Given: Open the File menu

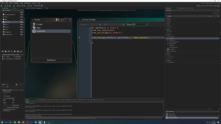Looking at the screenshot, I should pos(2,3).
